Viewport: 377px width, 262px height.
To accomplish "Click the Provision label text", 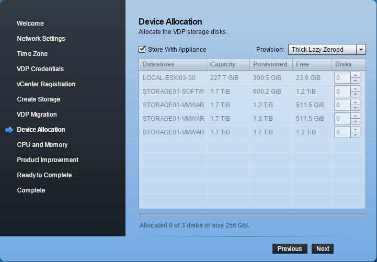I will pos(270,50).
